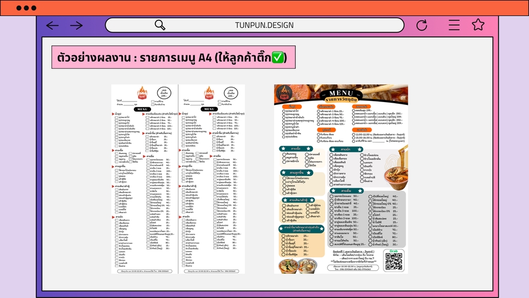Click the black MENU pill in the white menu's right column

point(209,109)
